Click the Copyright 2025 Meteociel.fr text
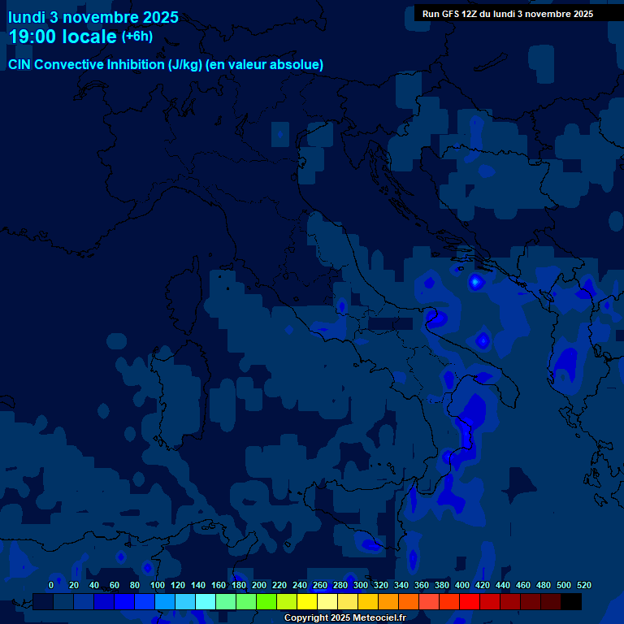 click(x=344, y=618)
